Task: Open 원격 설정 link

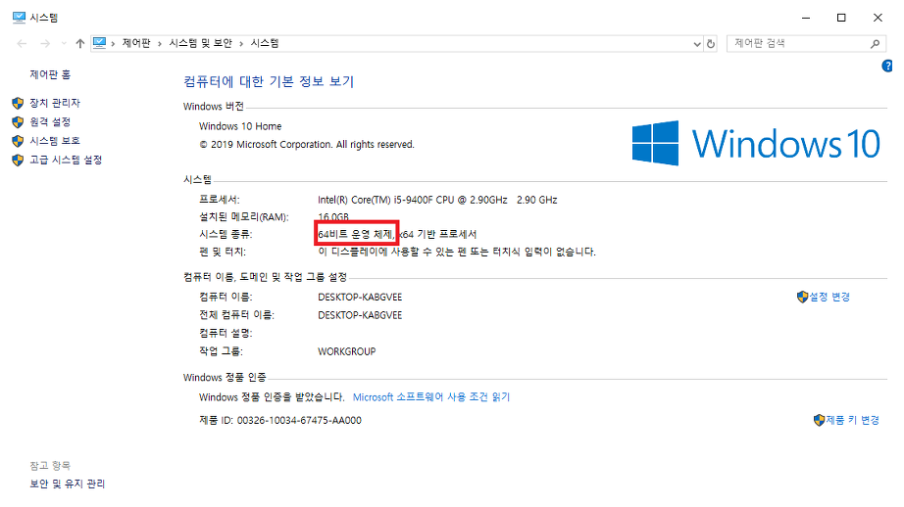Action: [x=50, y=122]
